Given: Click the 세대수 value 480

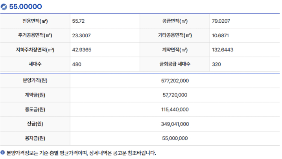Looking at the screenshot, I should click(x=77, y=64).
